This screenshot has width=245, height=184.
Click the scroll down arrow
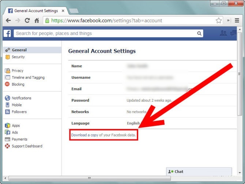240,173
